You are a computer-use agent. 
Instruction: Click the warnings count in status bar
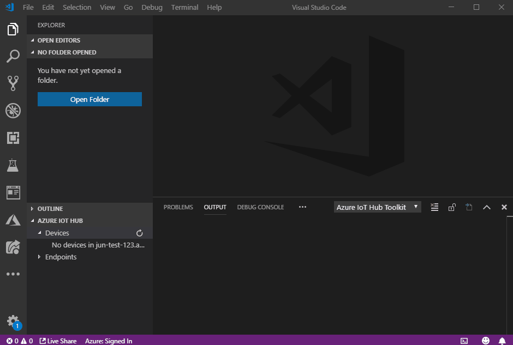[x=27, y=341]
